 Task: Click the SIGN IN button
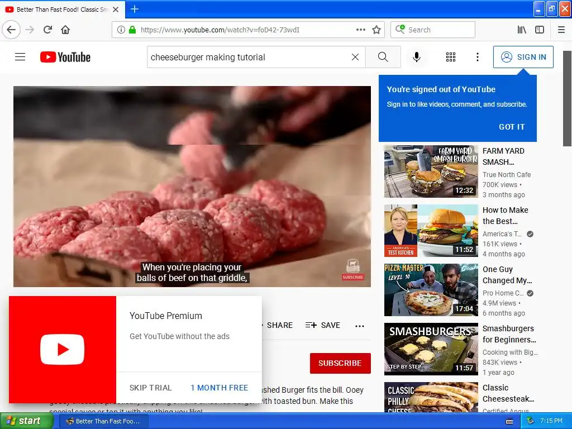coord(523,57)
